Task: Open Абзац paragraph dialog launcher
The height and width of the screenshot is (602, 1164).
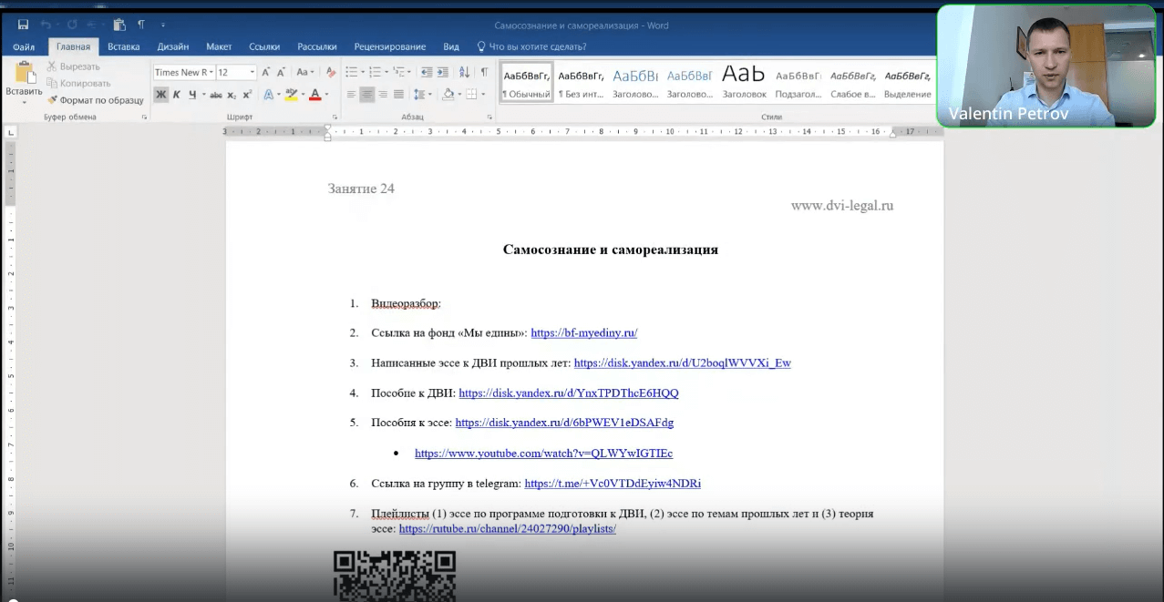Action: point(489,118)
